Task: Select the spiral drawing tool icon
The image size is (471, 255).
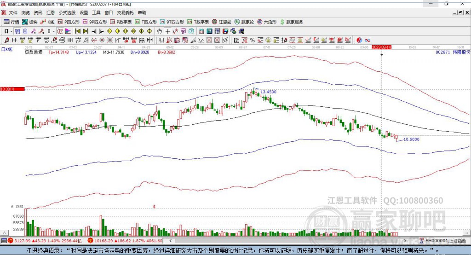Action: point(46,40)
